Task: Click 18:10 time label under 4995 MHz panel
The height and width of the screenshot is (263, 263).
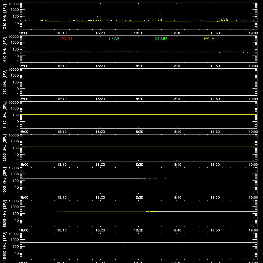Action: click(62, 198)
